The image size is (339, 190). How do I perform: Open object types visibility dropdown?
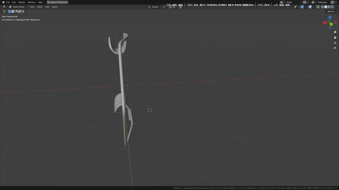[297, 7]
